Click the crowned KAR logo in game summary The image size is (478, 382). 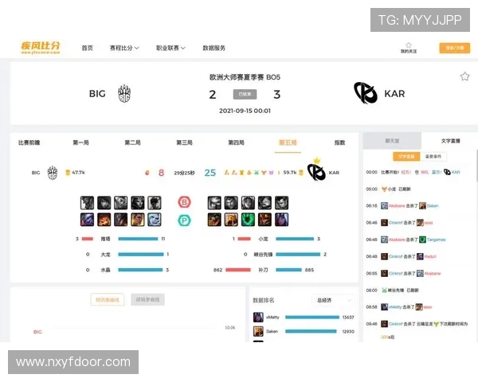click(x=316, y=170)
